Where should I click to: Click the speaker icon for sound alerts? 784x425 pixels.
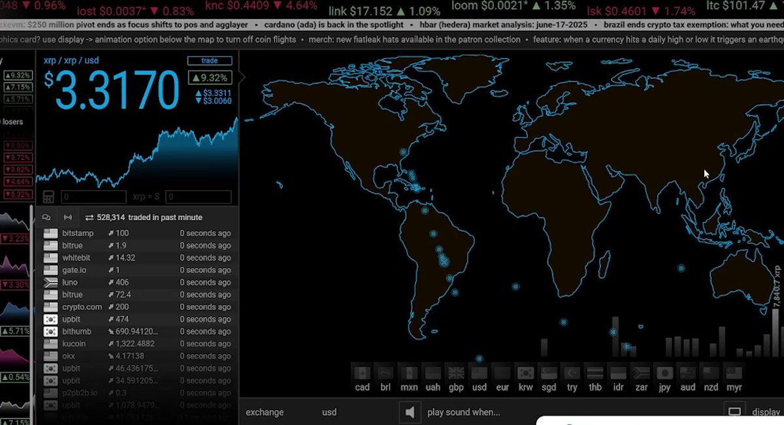[x=410, y=412]
